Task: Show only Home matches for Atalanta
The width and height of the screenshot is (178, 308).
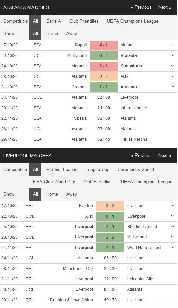Action: 52,34
